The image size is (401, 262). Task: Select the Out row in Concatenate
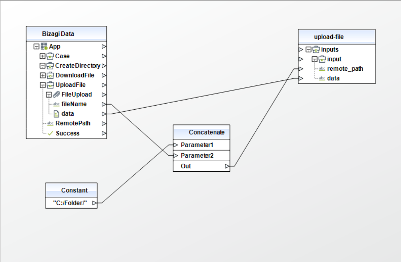(x=202, y=166)
